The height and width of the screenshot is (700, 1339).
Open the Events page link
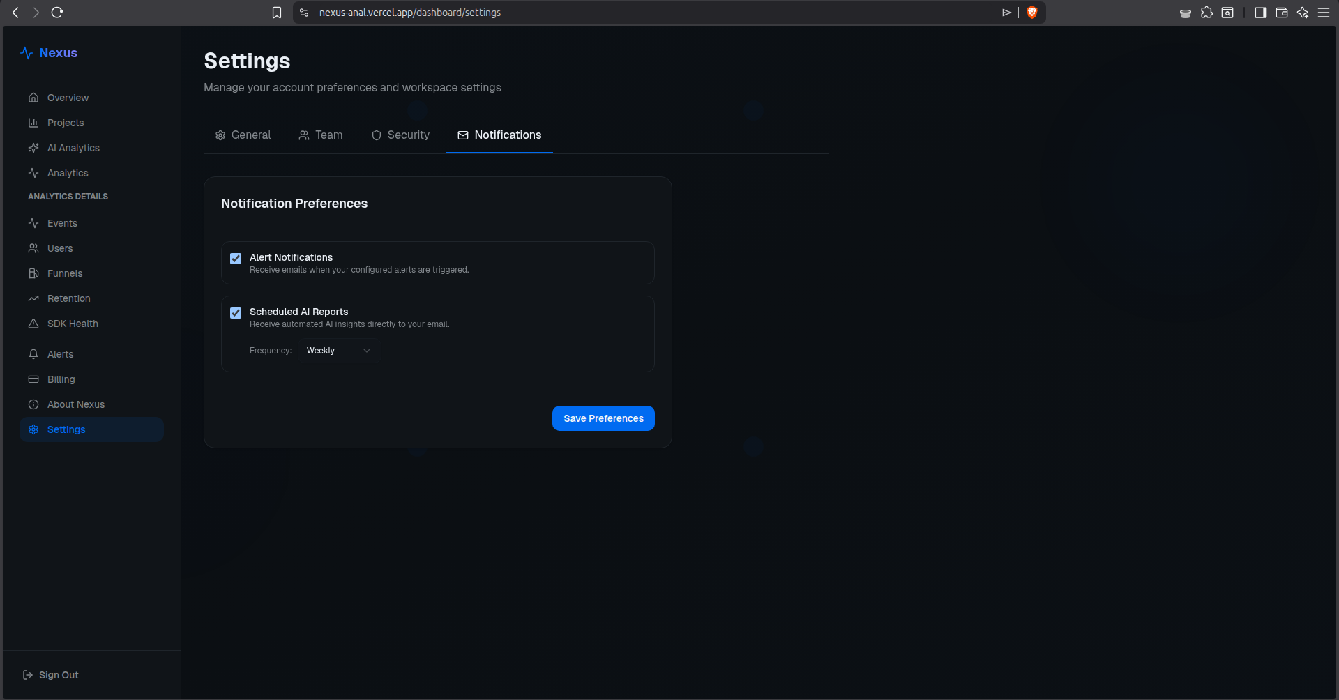point(92,223)
